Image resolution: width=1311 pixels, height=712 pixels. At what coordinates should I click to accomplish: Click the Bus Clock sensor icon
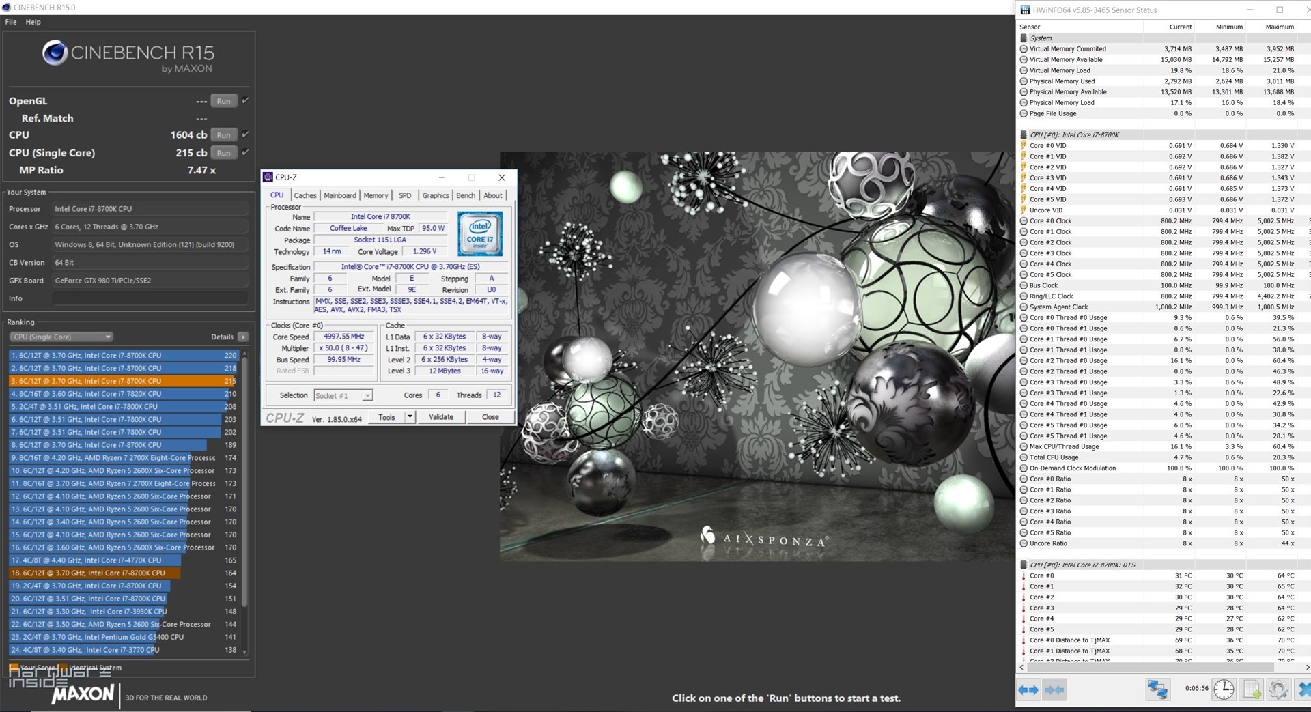1024,285
